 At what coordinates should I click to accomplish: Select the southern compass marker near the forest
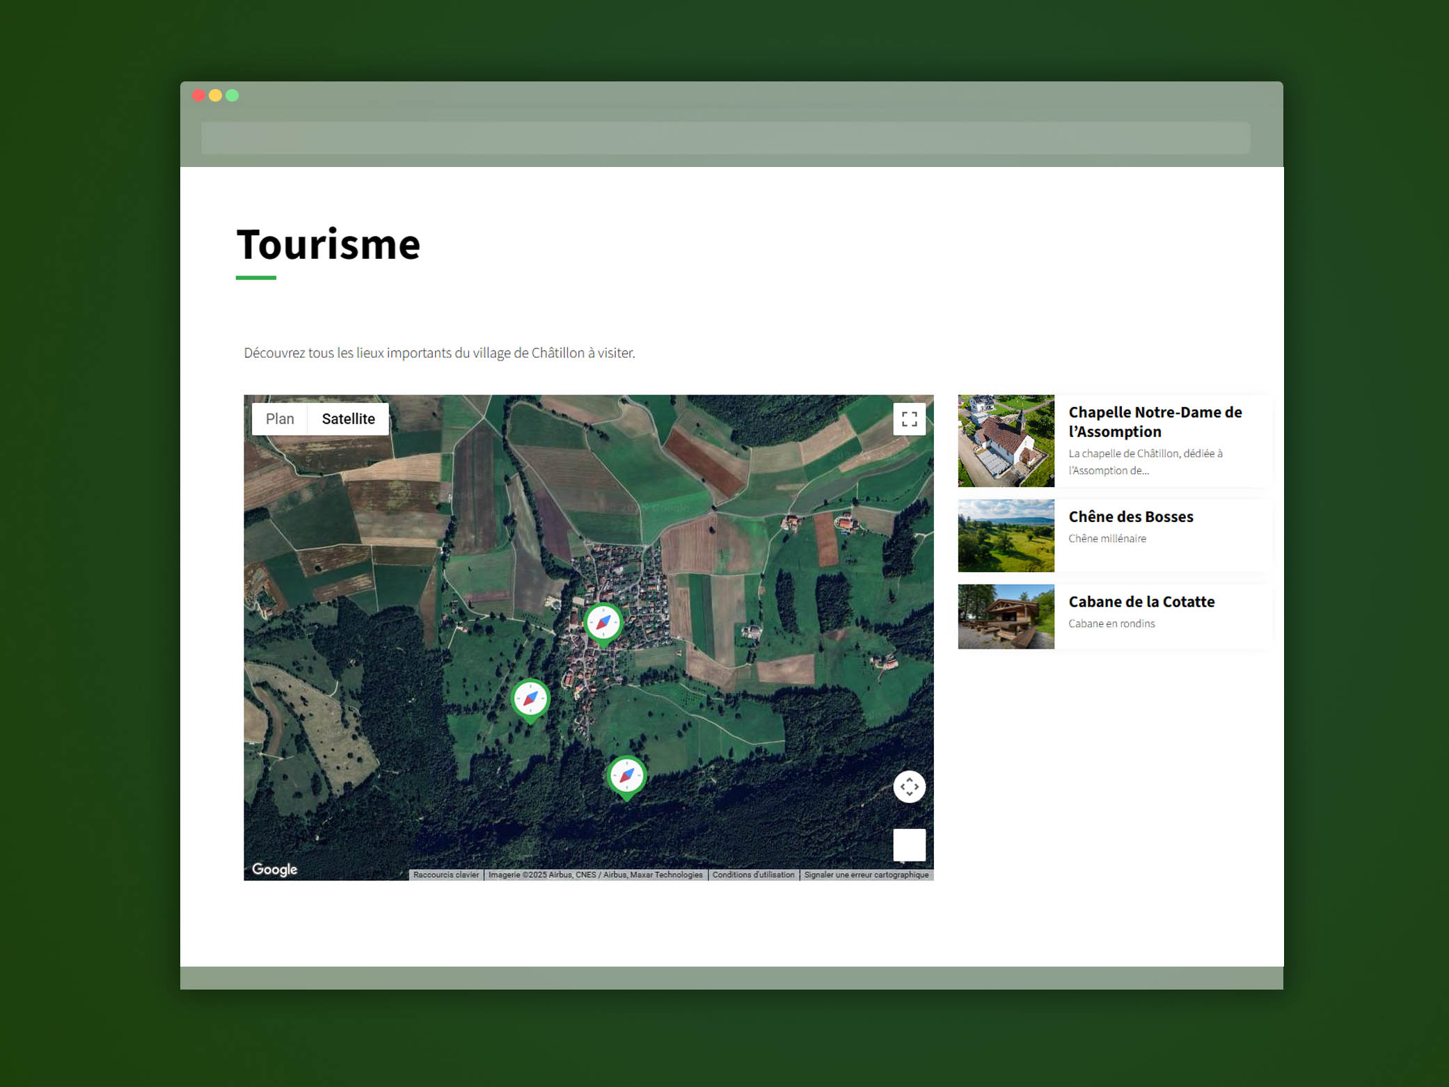pyautogui.click(x=626, y=776)
